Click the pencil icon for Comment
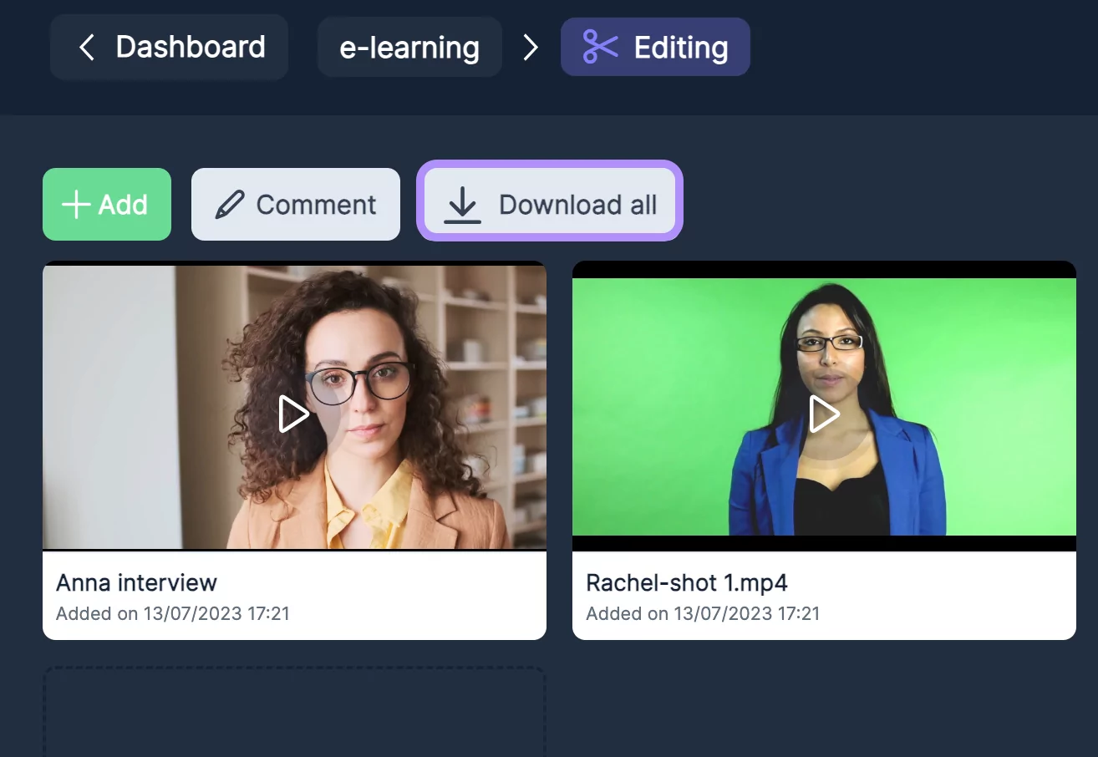Viewport: 1098px width, 757px height. point(230,205)
